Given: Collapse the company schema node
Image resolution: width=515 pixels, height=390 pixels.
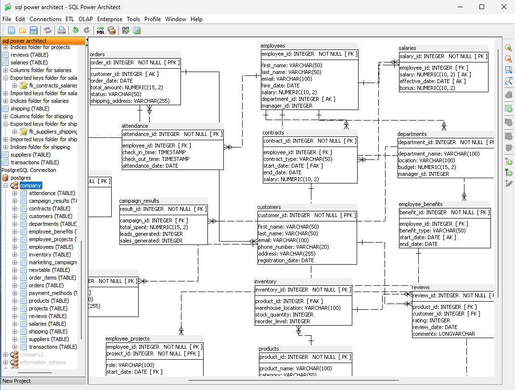Looking at the screenshot, I should pyautogui.click(x=6, y=185).
